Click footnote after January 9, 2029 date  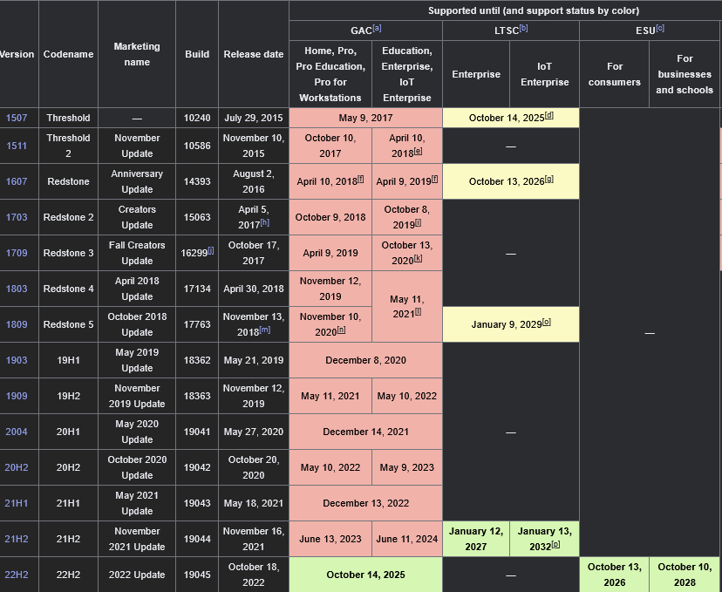click(547, 323)
